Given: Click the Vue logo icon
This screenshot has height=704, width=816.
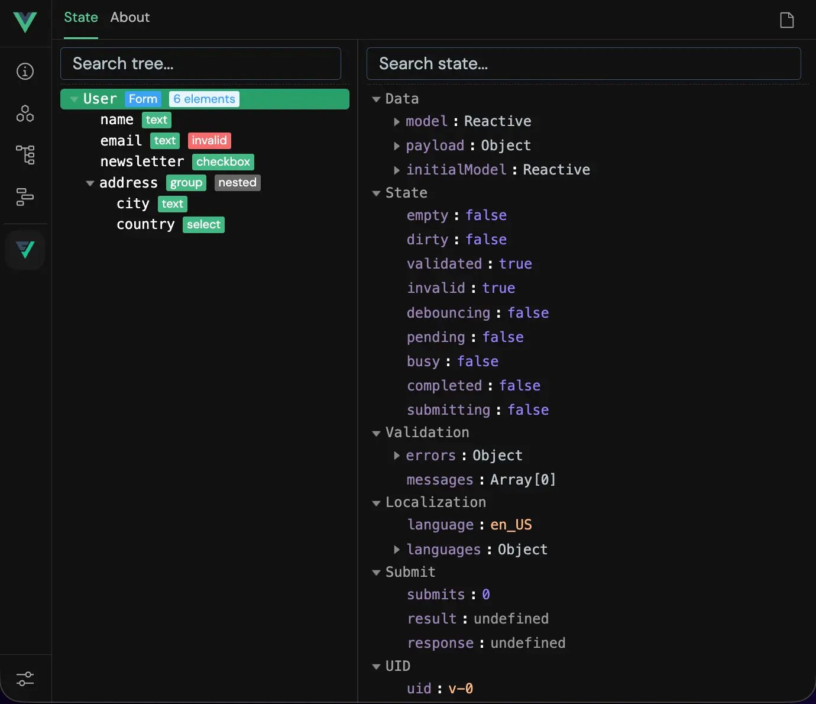Looking at the screenshot, I should tap(25, 22).
